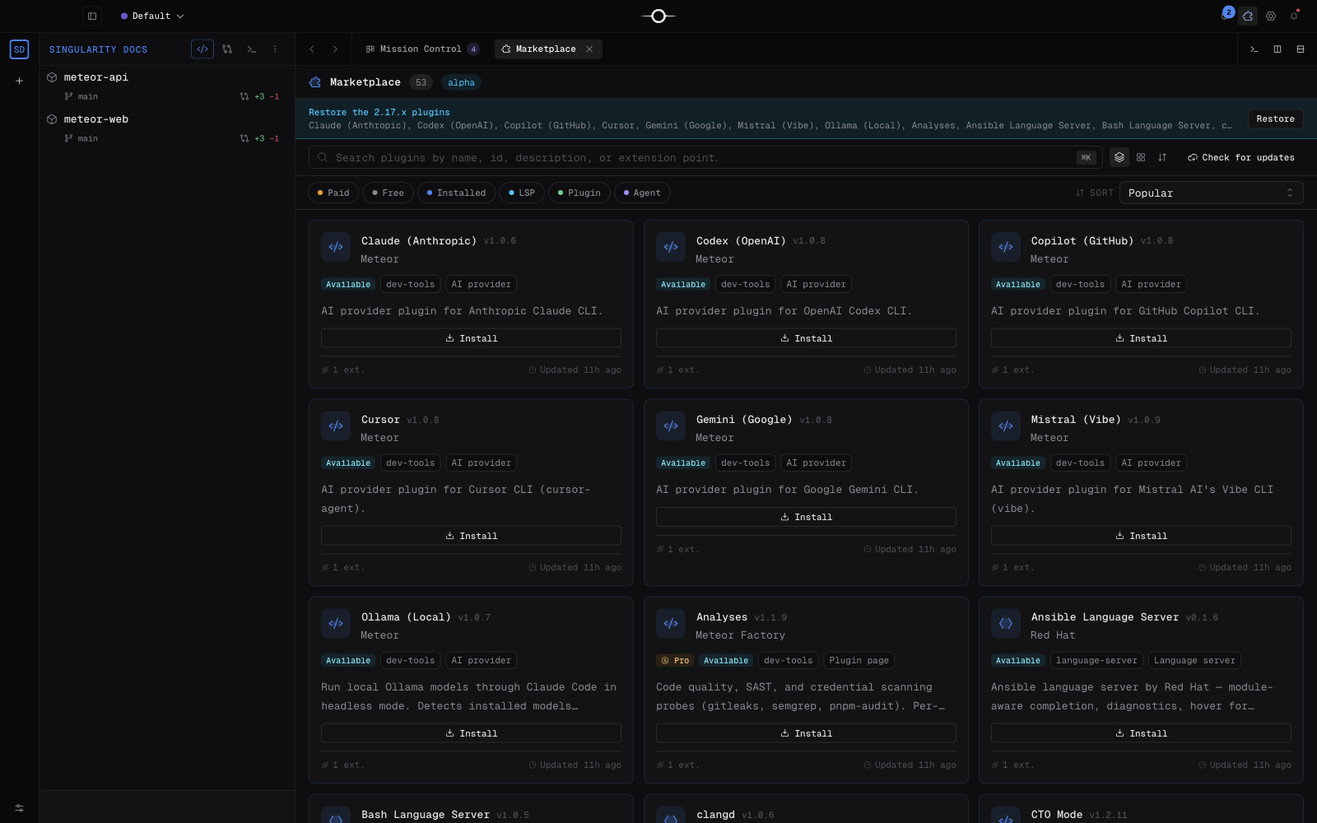
Task: Install Codex (OpenAI) plugin
Action: [x=806, y=338]
